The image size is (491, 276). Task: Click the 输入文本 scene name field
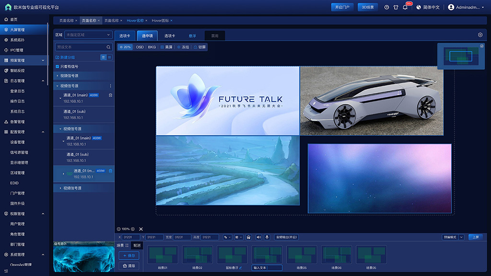[x=267, y=268]
